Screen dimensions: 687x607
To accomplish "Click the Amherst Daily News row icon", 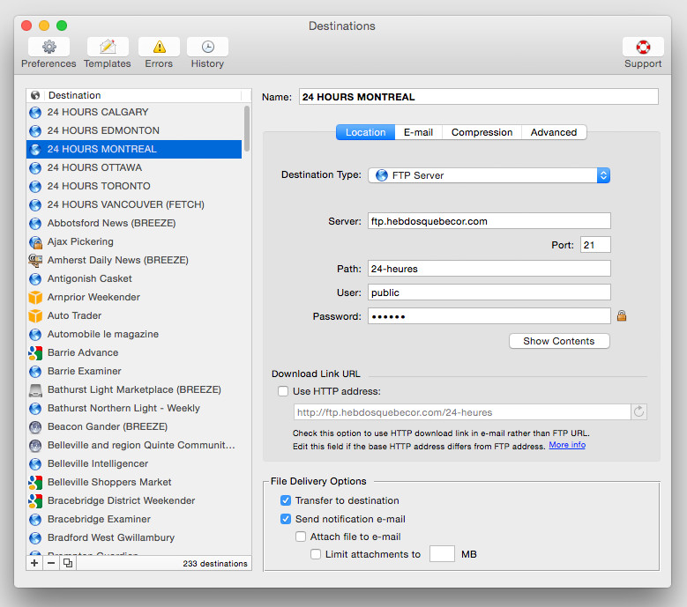I will pos(35,260).
